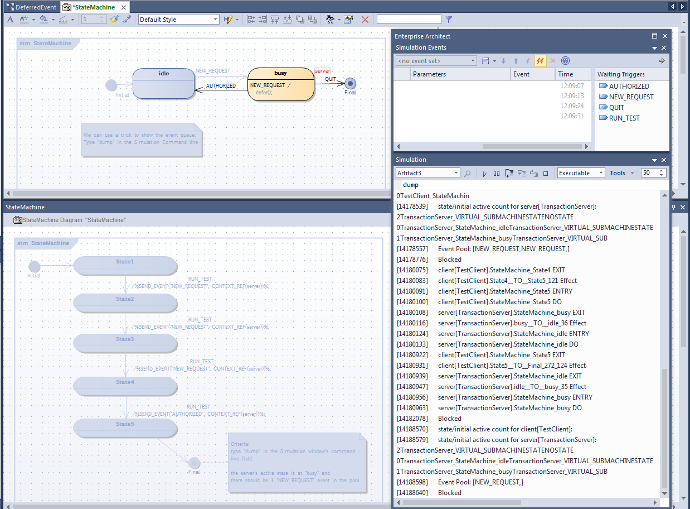Screen dimensions: 690x509
Task: Fire the AUTHORIZED waiting trigger
Action: pos(629,87)
